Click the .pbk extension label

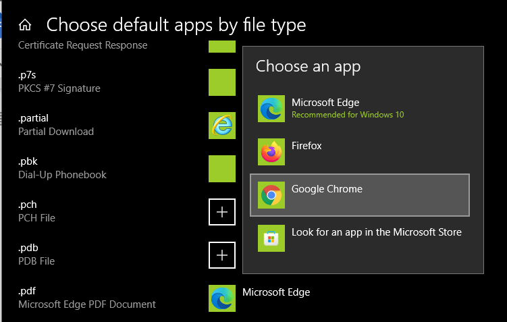(x=28, y=161)
